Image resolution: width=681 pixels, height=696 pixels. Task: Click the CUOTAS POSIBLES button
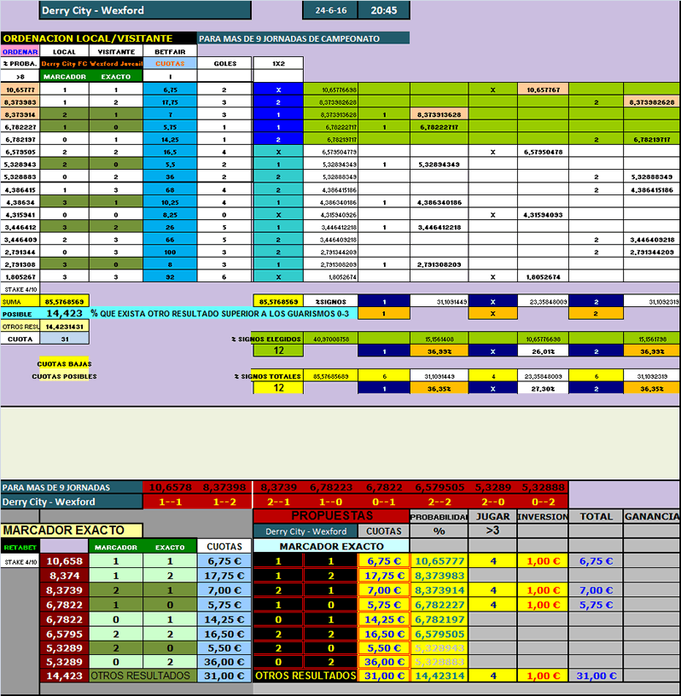point(64,376)
